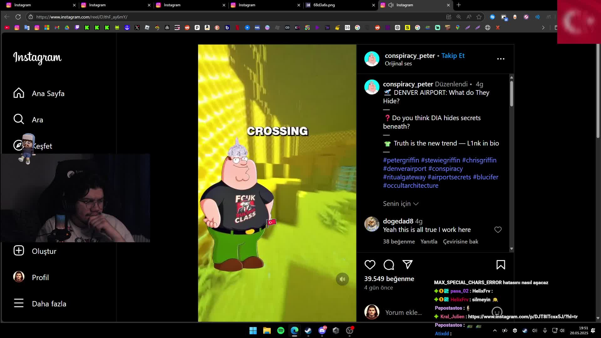Open Google Maps bookmark
Viewport: 601px width, 338px height.
(458, 28)
